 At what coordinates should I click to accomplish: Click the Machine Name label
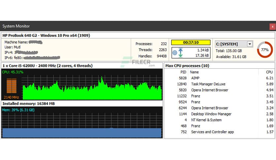[x=16, y=42]
